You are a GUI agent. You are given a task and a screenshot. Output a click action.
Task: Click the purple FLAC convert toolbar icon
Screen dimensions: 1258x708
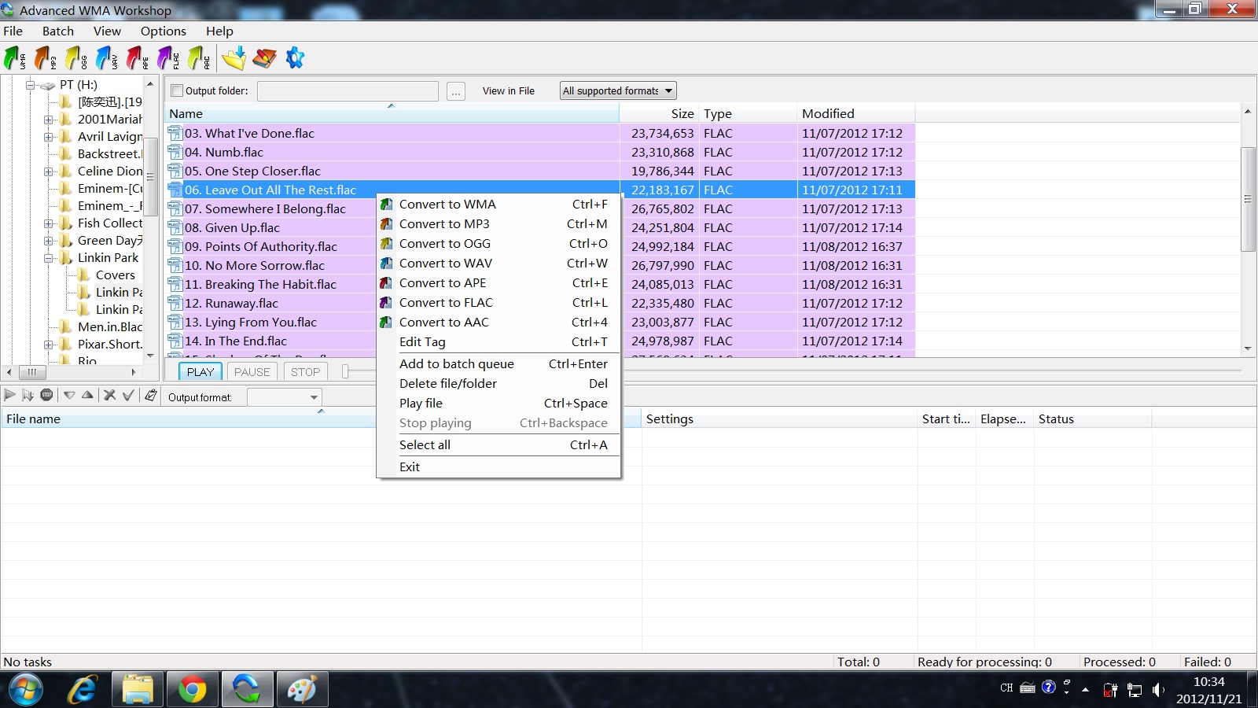pos(167,57)
